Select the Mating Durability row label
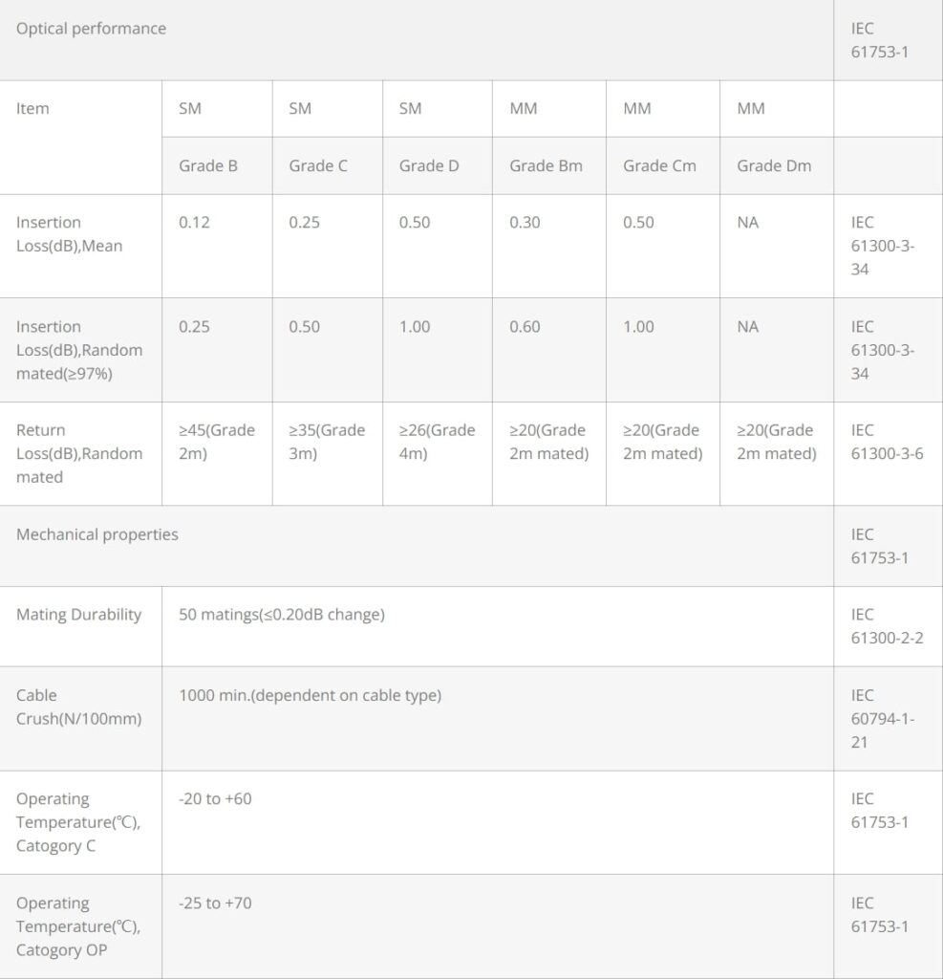The image size is (943, 979). click(78, 615)
